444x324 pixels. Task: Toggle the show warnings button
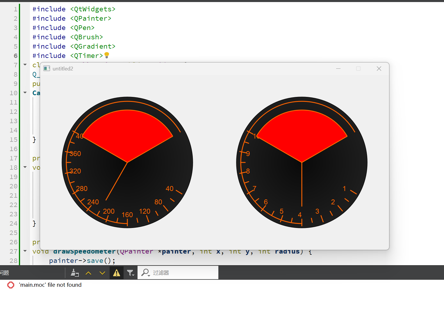coord(116,273)
